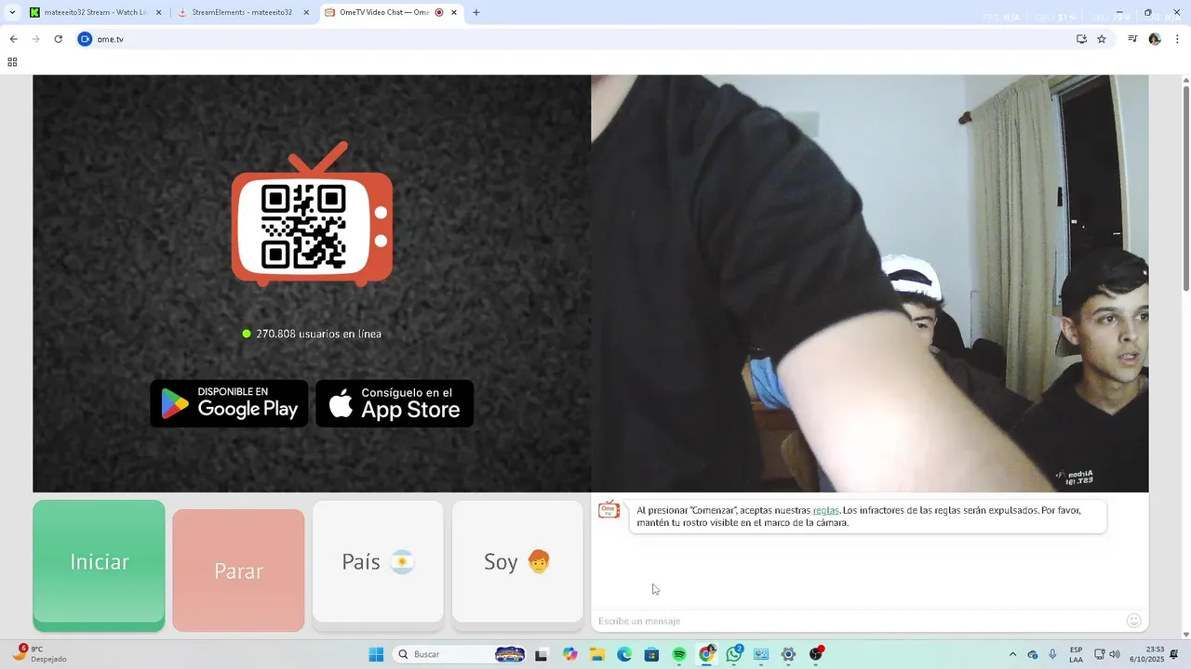Click the green Iniciar button
The height and width of the screenshot is (669, 1191).
(x=99, y=565)
